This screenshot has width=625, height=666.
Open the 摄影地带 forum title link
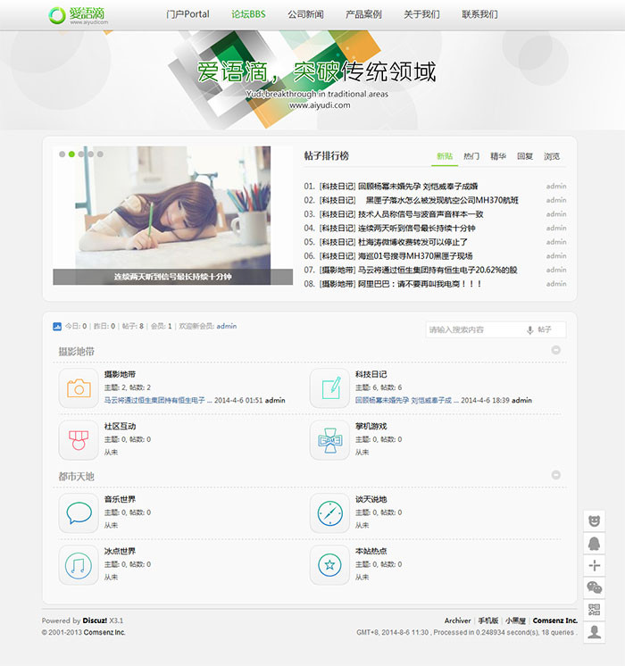[120, 374]
